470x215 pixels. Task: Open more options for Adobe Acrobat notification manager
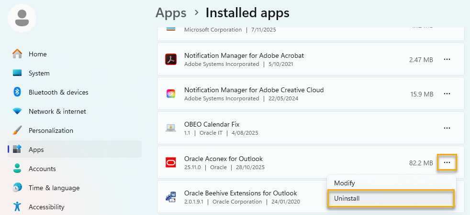click(447, 60)
